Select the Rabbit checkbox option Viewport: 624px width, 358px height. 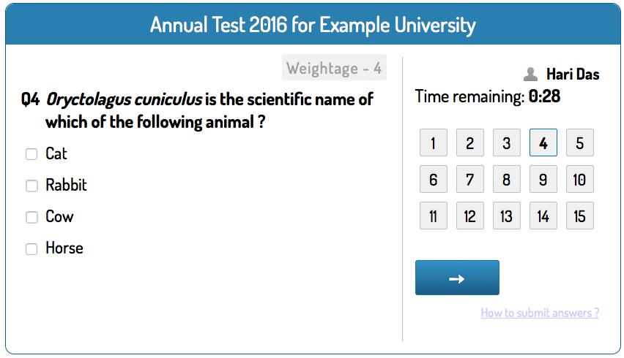[31, 186]
